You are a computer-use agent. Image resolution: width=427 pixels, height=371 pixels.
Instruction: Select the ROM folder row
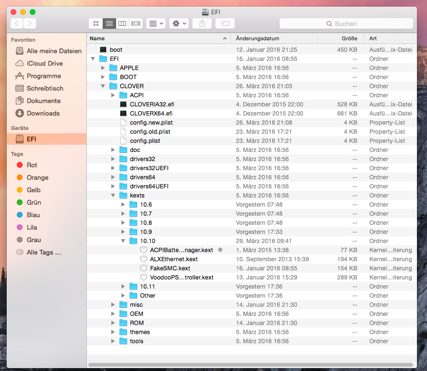(252, 323)
